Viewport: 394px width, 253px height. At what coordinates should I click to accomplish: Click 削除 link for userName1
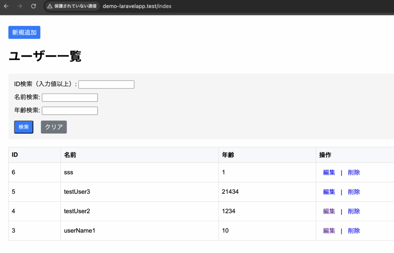[x=354, y=231]
